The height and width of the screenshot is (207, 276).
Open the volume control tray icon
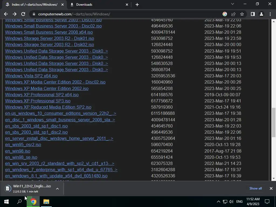point(231,202)
